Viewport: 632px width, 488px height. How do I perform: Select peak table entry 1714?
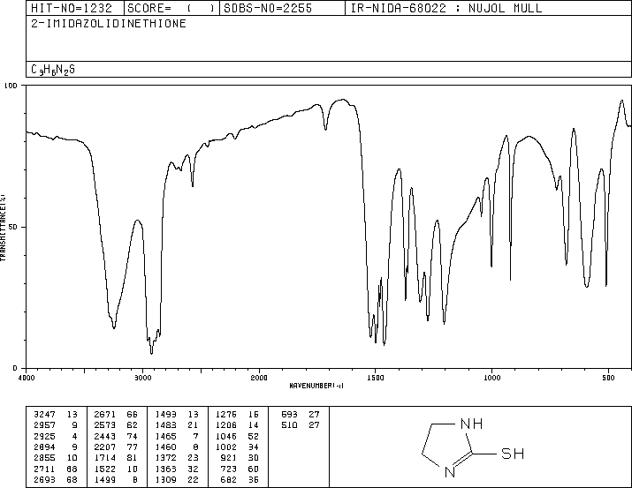click(105, 458)
